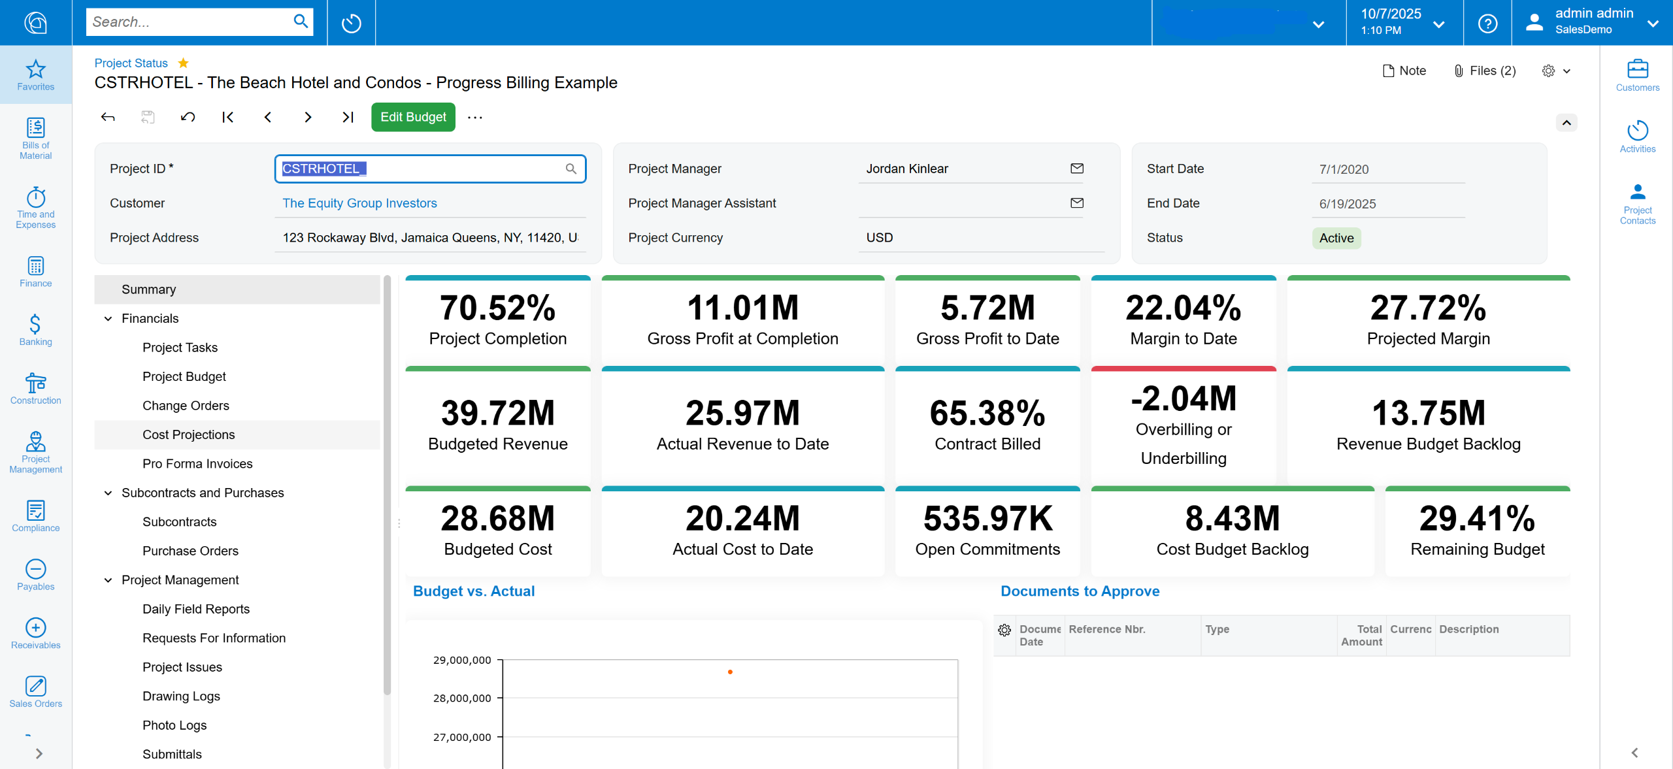The height and width of the screenshot is (769, 1673).
Task: Select Cost Projections in the tree
Action: pos(188,434)
